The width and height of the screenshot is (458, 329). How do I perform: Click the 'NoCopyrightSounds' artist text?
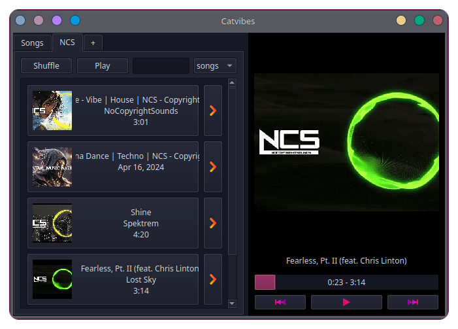click(x=141, y=111)
